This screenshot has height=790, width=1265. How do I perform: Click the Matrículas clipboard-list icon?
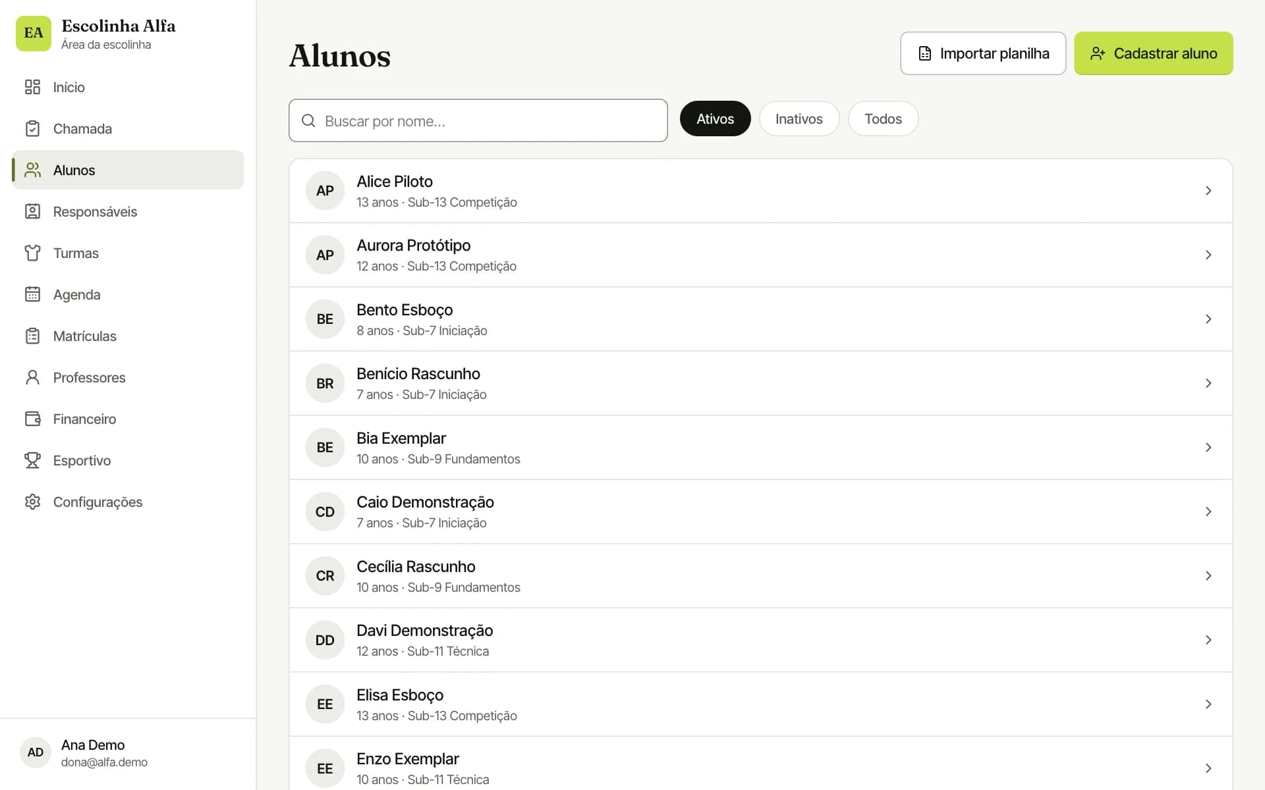point(32,336)
